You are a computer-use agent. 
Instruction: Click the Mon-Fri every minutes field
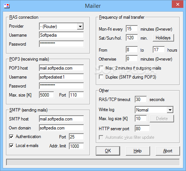(x=132, y=29)
